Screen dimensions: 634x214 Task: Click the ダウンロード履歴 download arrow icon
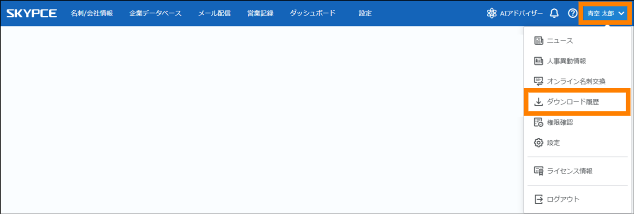[538, 102]
